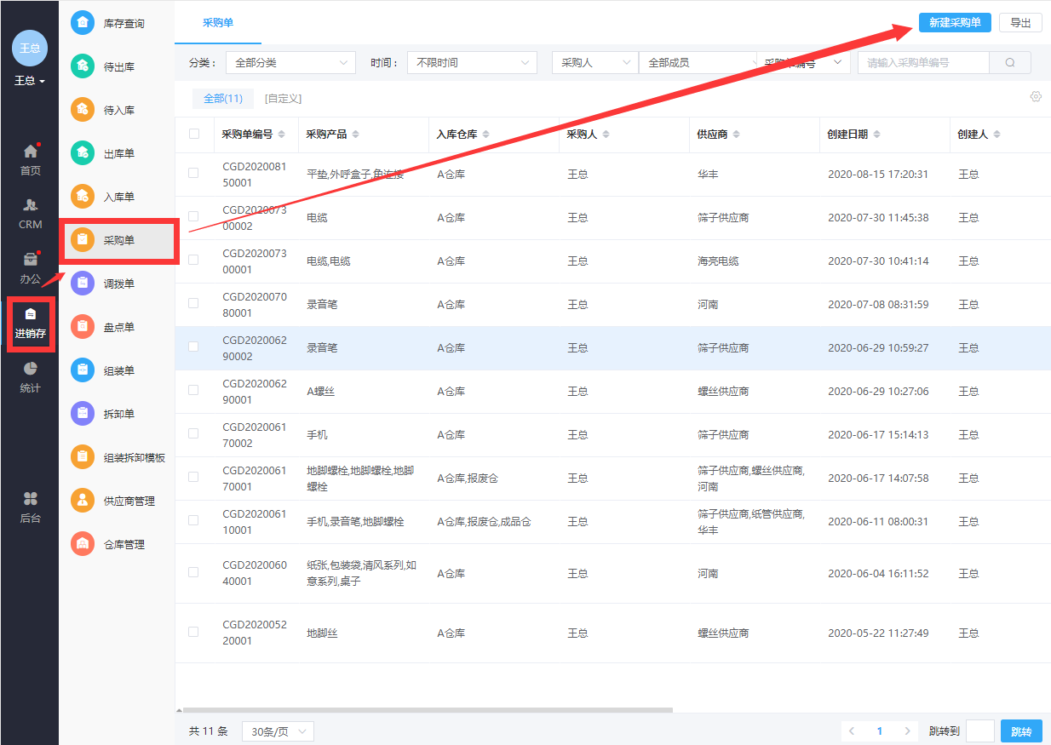Open the 统计 statistics pie icon
1051x745 pixels.
pyautogui.click(x=30, y=369)
